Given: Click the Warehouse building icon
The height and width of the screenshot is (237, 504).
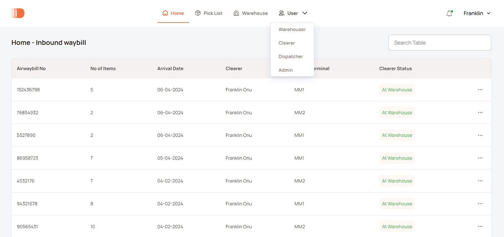Looking at the screenshot, I should 236,13.
